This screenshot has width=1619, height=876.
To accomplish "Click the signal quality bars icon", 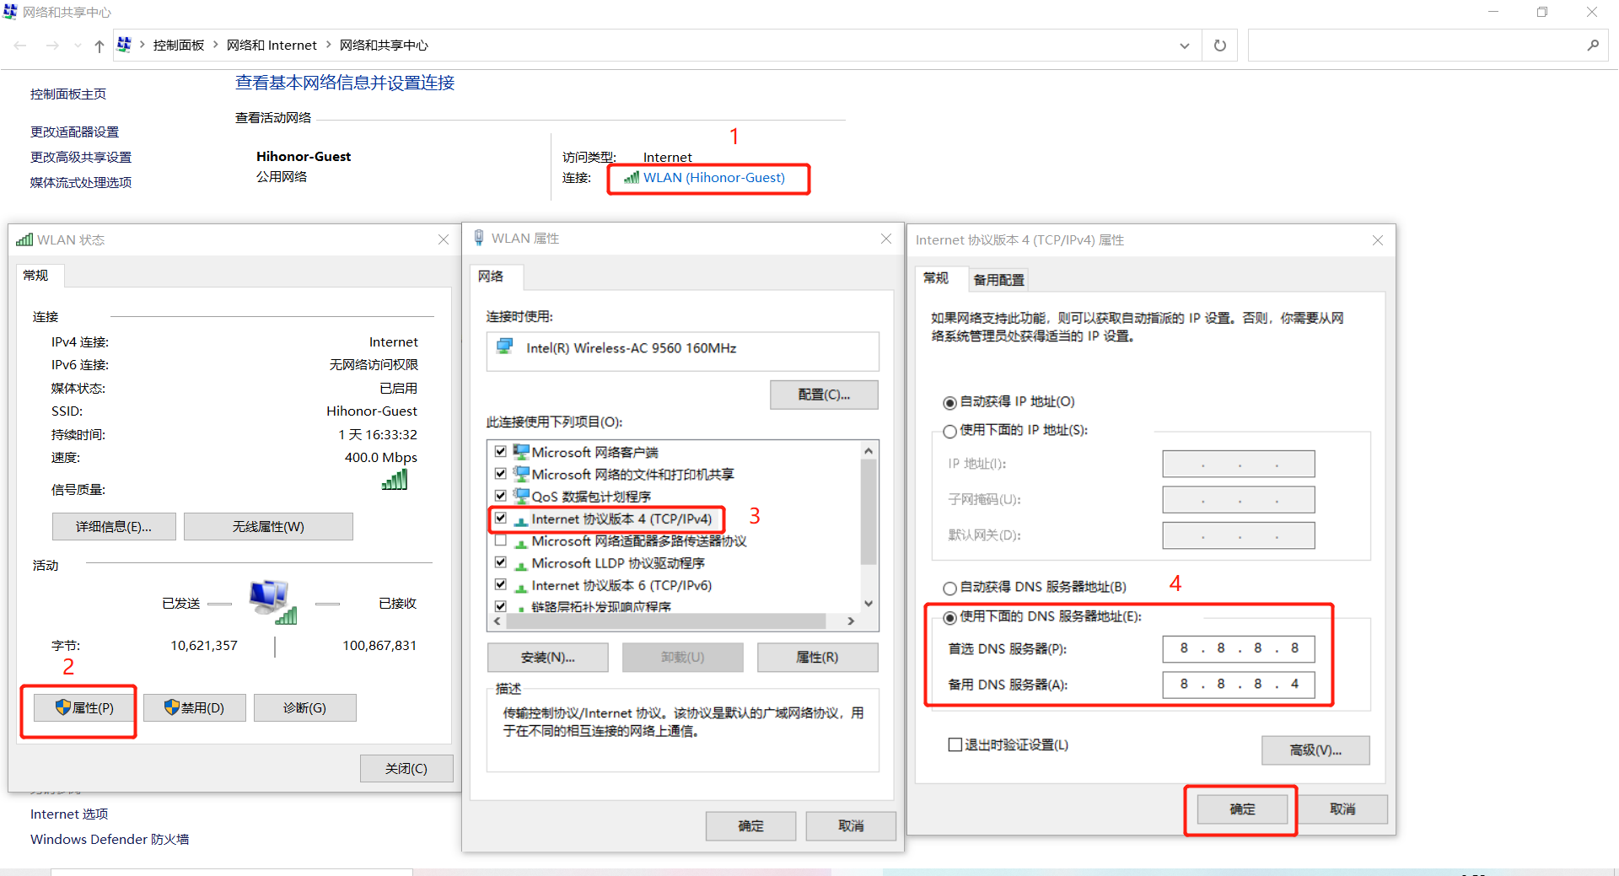I will (x=395, y=480).
